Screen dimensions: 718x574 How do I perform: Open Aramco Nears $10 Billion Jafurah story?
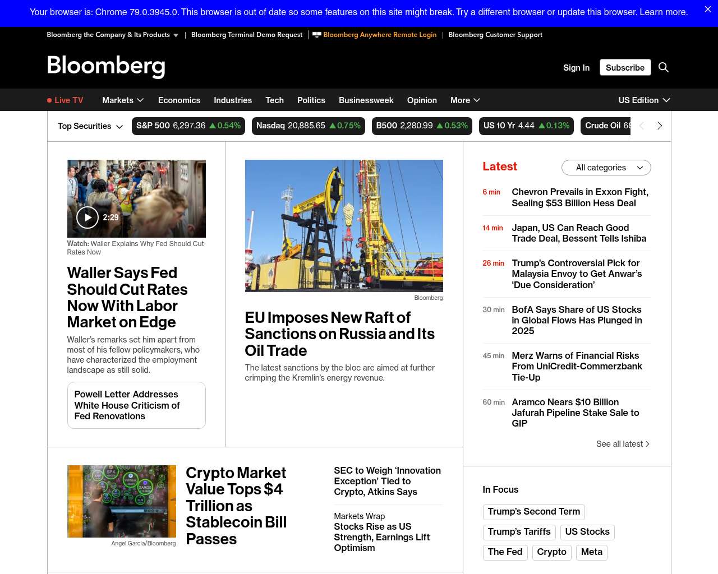(576, 413)
